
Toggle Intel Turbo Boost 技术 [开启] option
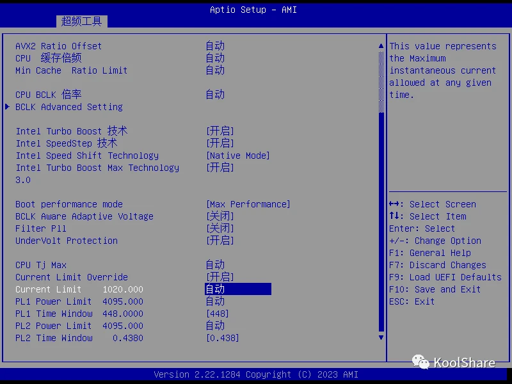[220, 131]
